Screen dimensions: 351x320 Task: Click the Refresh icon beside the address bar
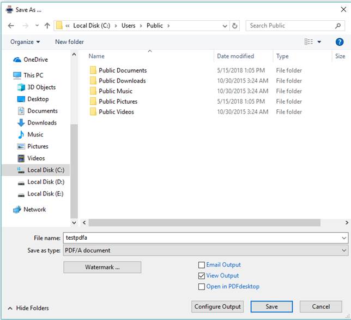click(x=235, y=26)
